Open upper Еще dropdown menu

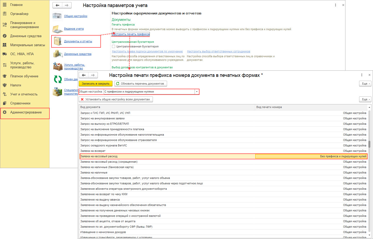click(365, 84)
